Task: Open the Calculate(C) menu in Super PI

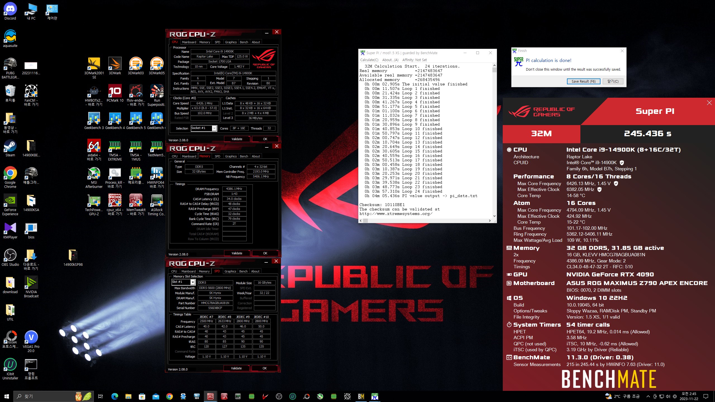Action: point(369,60)
